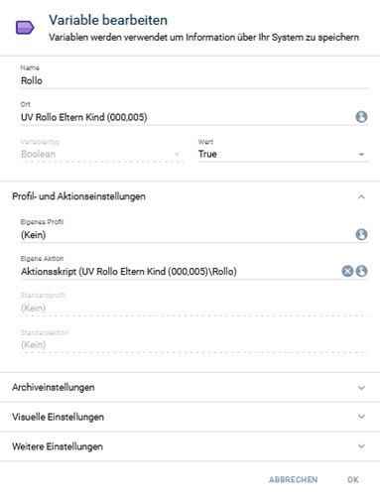Click the purple variable tag icon

click(25, 28)
